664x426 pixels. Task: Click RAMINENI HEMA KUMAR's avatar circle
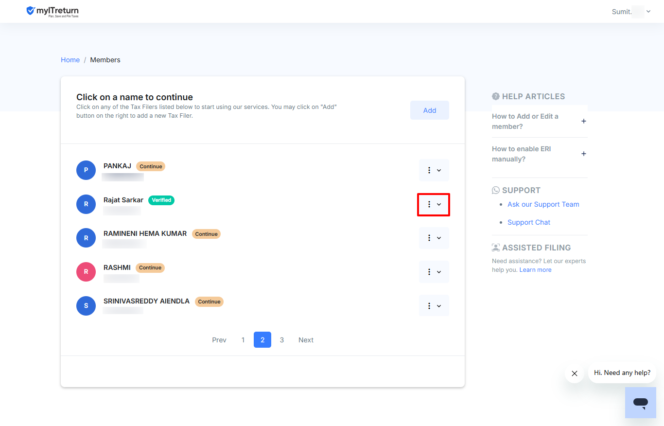tap(86, 238)
